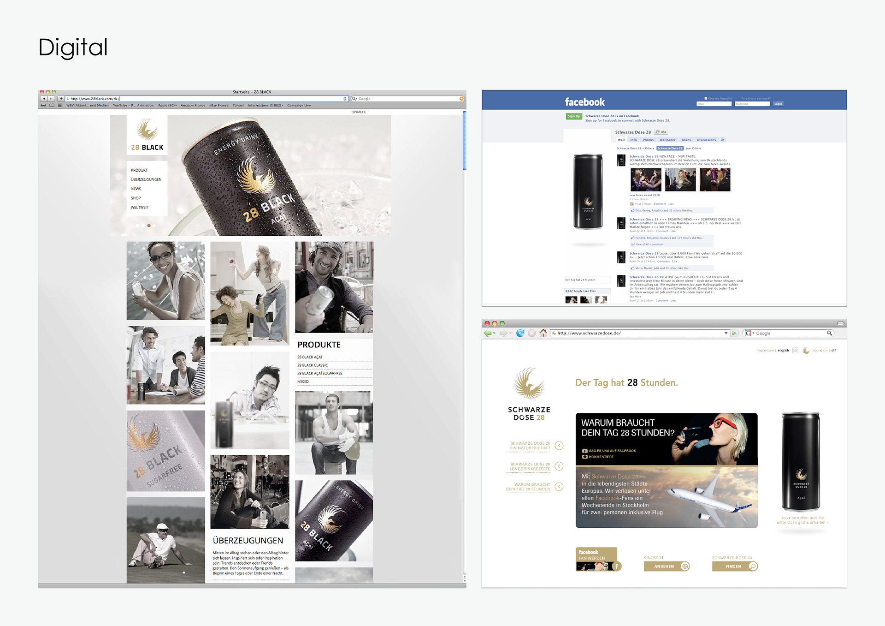Show more Facebook page tabs with the double chevron
Viewport: 885px width, 626px height.
(722, 140)
